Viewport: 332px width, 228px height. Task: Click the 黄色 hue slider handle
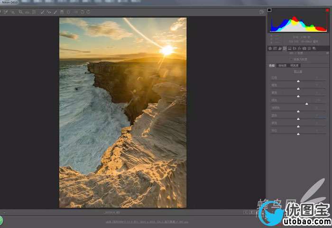298,96
